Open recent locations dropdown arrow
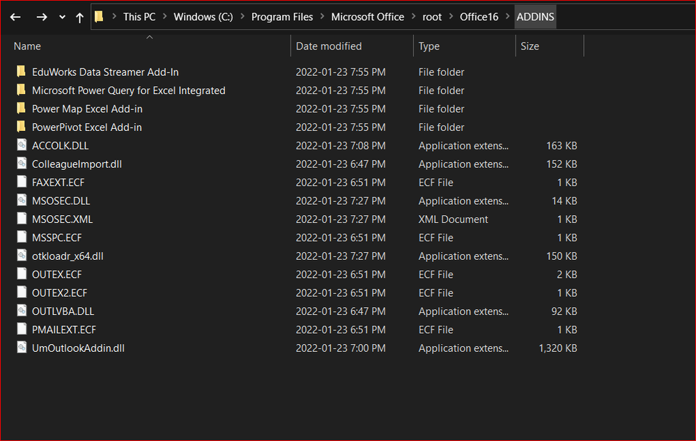This screenshot has height=441, width=696. pyautogui.click(x=62, y=17)
